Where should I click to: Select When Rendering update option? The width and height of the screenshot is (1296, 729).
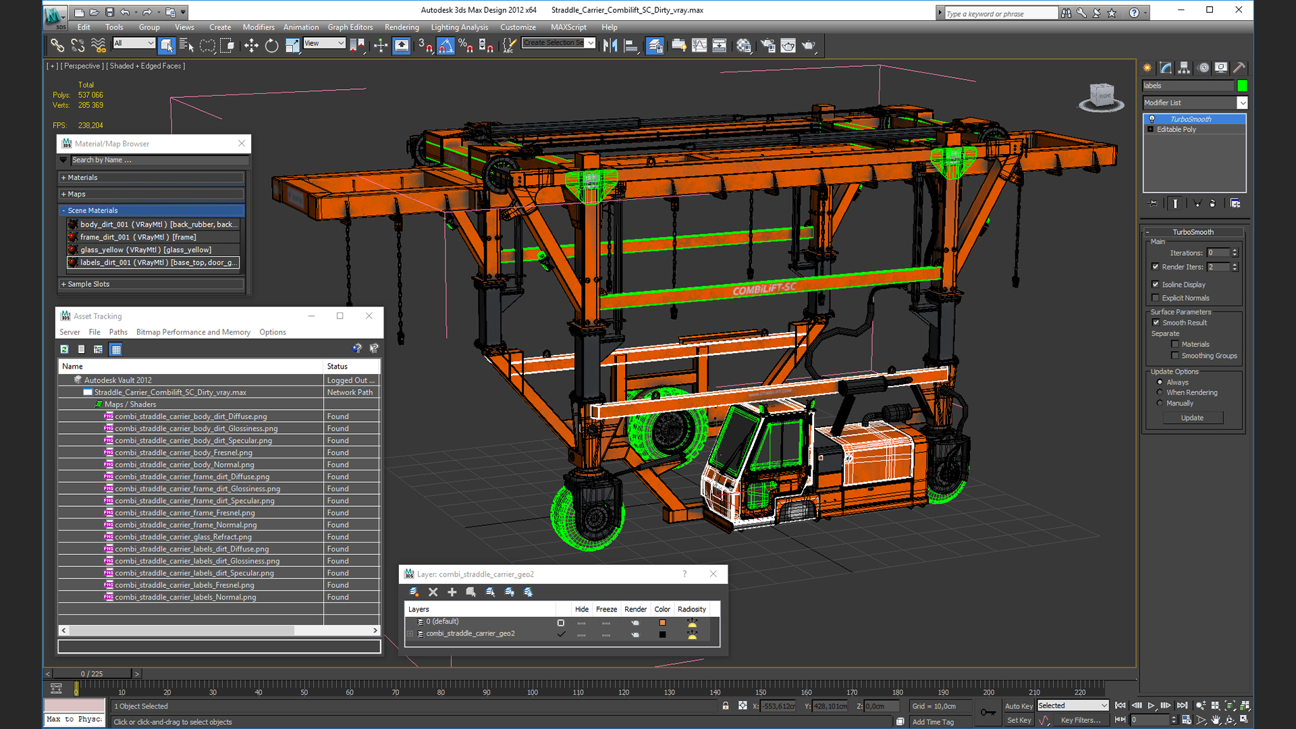click(x=1160, y=392)
